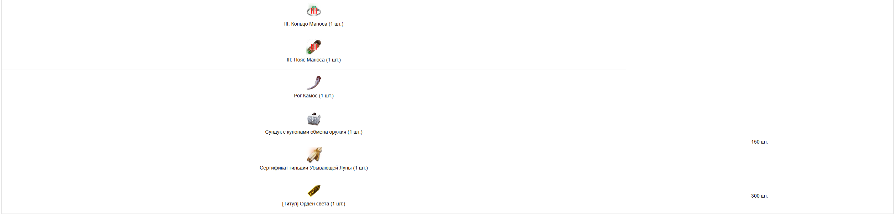The image size is (895, 215).
Task: Open the silver weapon coupon chest icon
Action: [x=314, y=119]
